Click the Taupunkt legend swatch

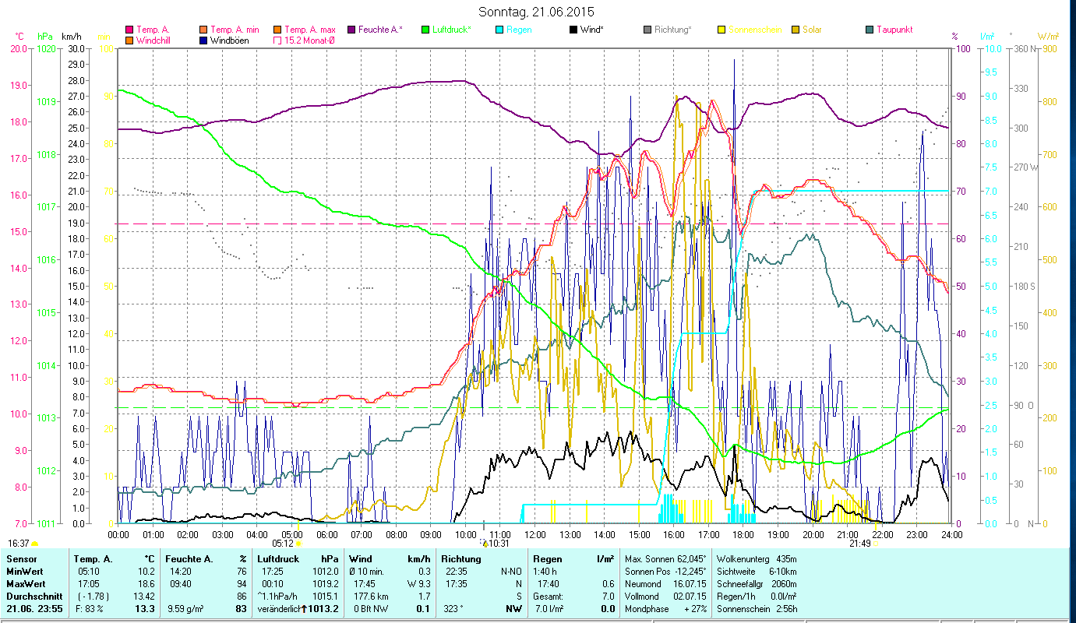pyautogui.click(x=870, y=30)
